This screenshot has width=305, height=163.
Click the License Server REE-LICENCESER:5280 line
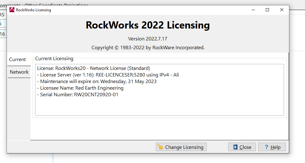pos(108,75)
